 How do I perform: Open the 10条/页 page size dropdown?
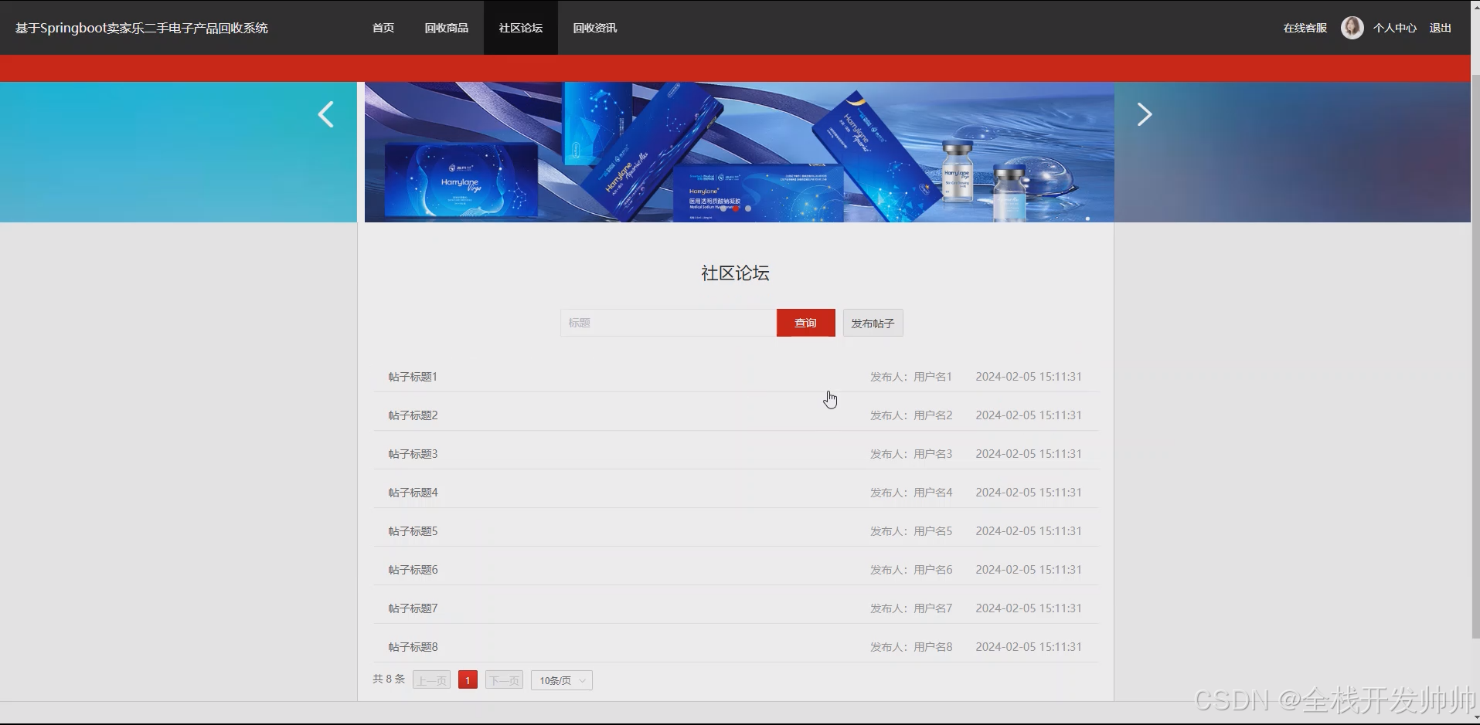pos(562,680)
